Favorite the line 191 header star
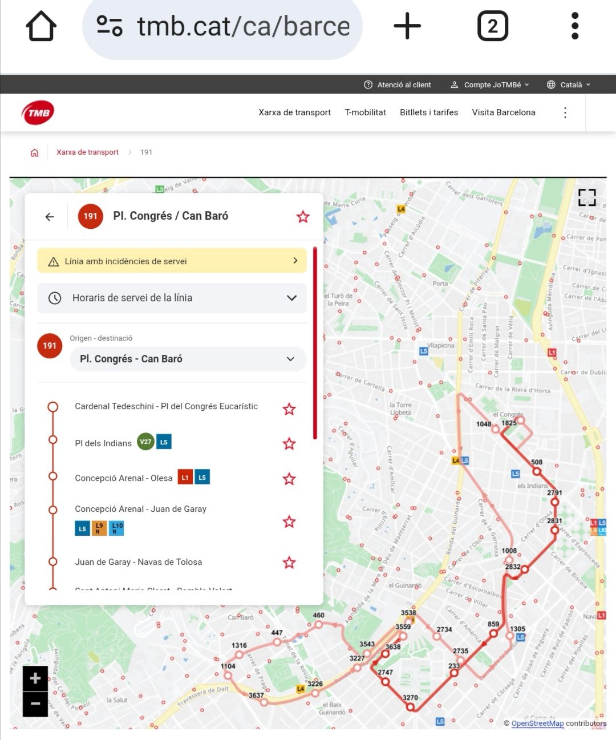The height and width of the screenshot is (740, 616). click(303, 217)
